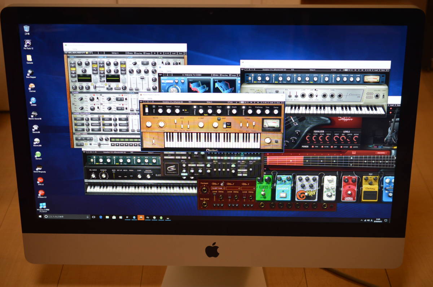Open the Setup A preset dropdown in Clavinet
Image resolution: width=433 pixels, height=287 pixels.
(x=209, y=102)
